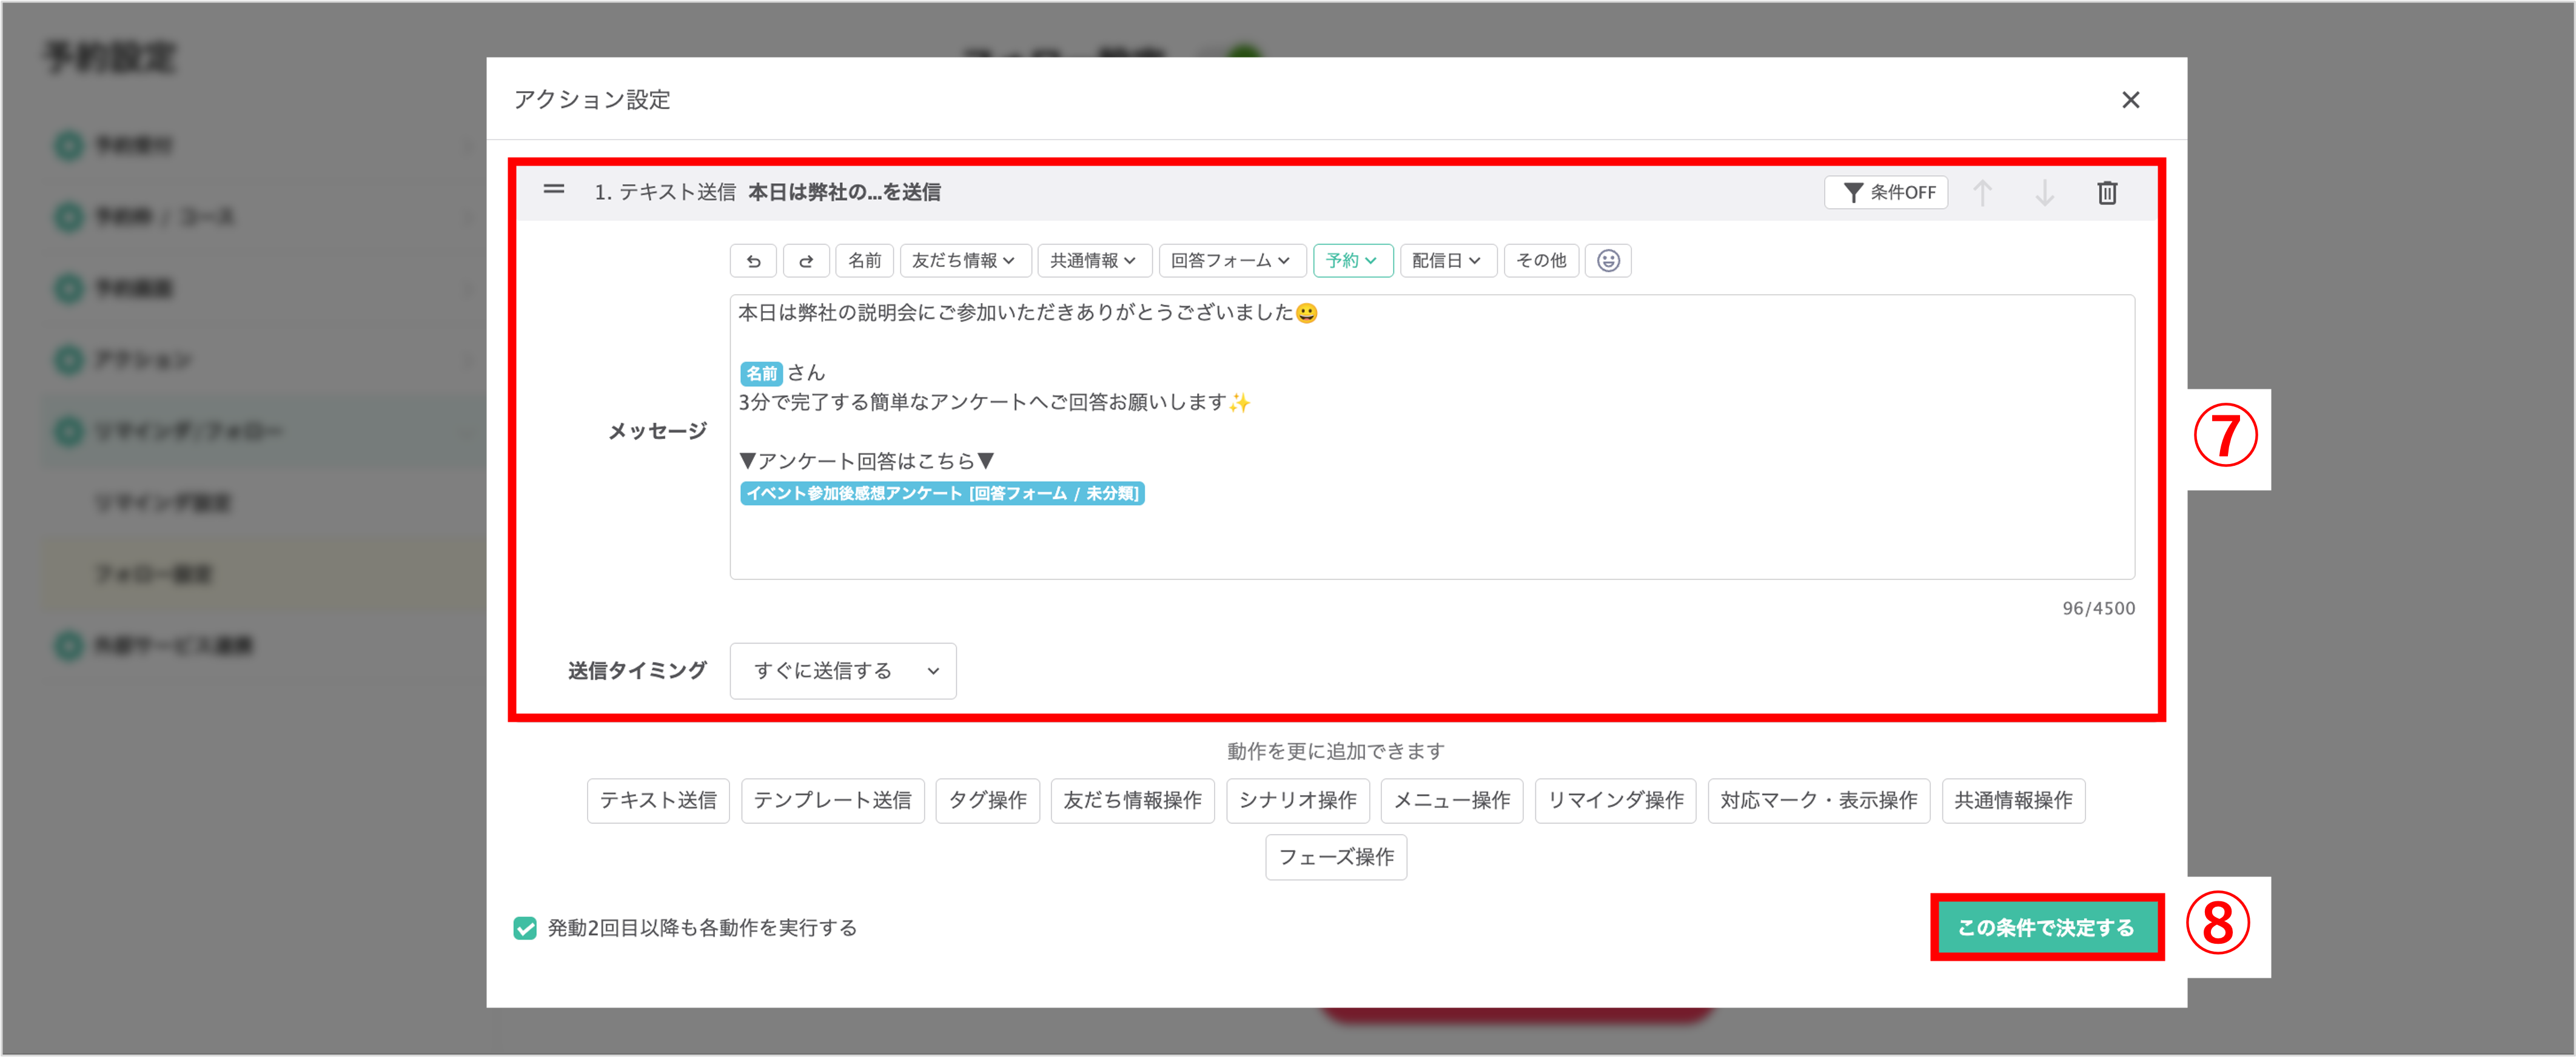
Task: Move action up with the up arrow
Action: pyautogui.click(x=1983, y=192)
